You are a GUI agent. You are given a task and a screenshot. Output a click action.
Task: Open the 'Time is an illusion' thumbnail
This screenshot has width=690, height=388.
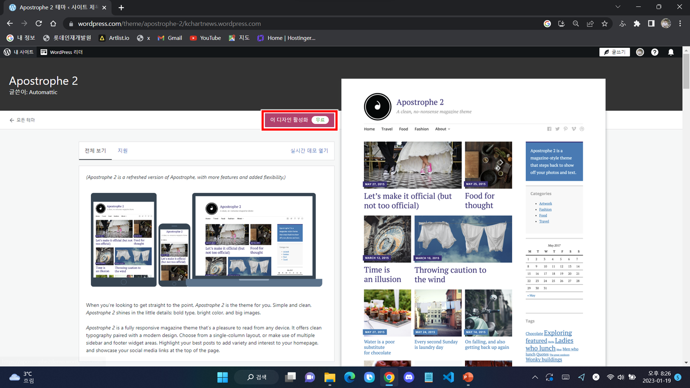387,239
